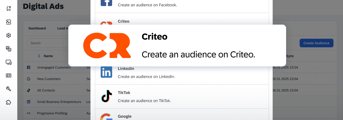Choose the Criteo audience option card
The height and width of the screenshot is (120, 343).
(177, 46)
